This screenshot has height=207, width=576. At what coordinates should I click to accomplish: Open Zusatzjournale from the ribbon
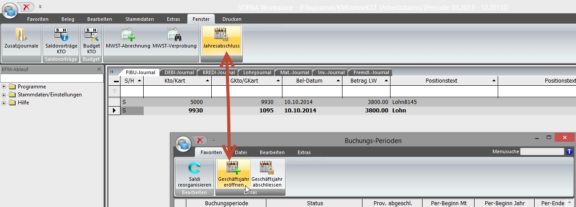click(21, 39)
